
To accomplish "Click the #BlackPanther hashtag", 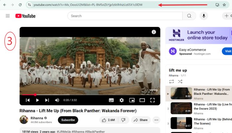I will click(95, 132).
